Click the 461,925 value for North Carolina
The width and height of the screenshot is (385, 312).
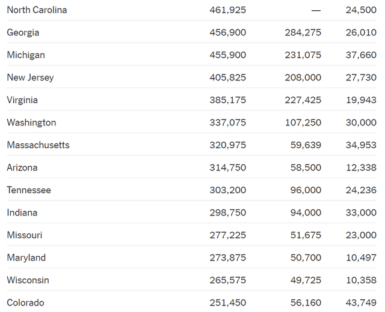pos(228,10)
